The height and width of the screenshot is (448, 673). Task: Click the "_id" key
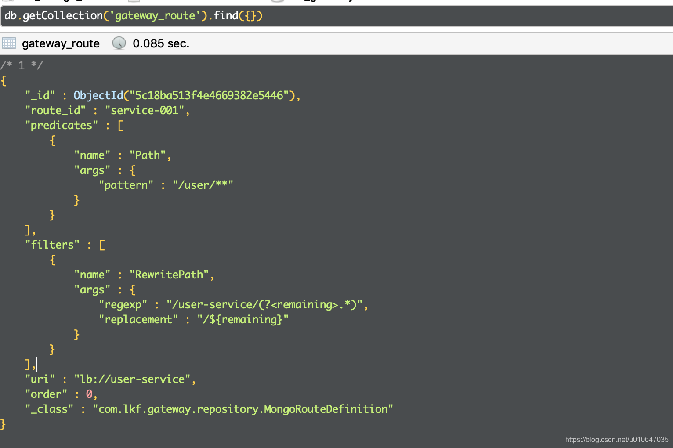pos(40,96)
